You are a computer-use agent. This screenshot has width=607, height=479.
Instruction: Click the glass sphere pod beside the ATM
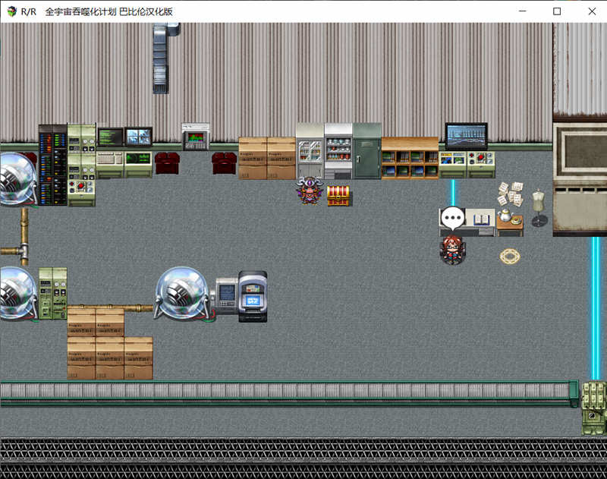tap(181, 293)
